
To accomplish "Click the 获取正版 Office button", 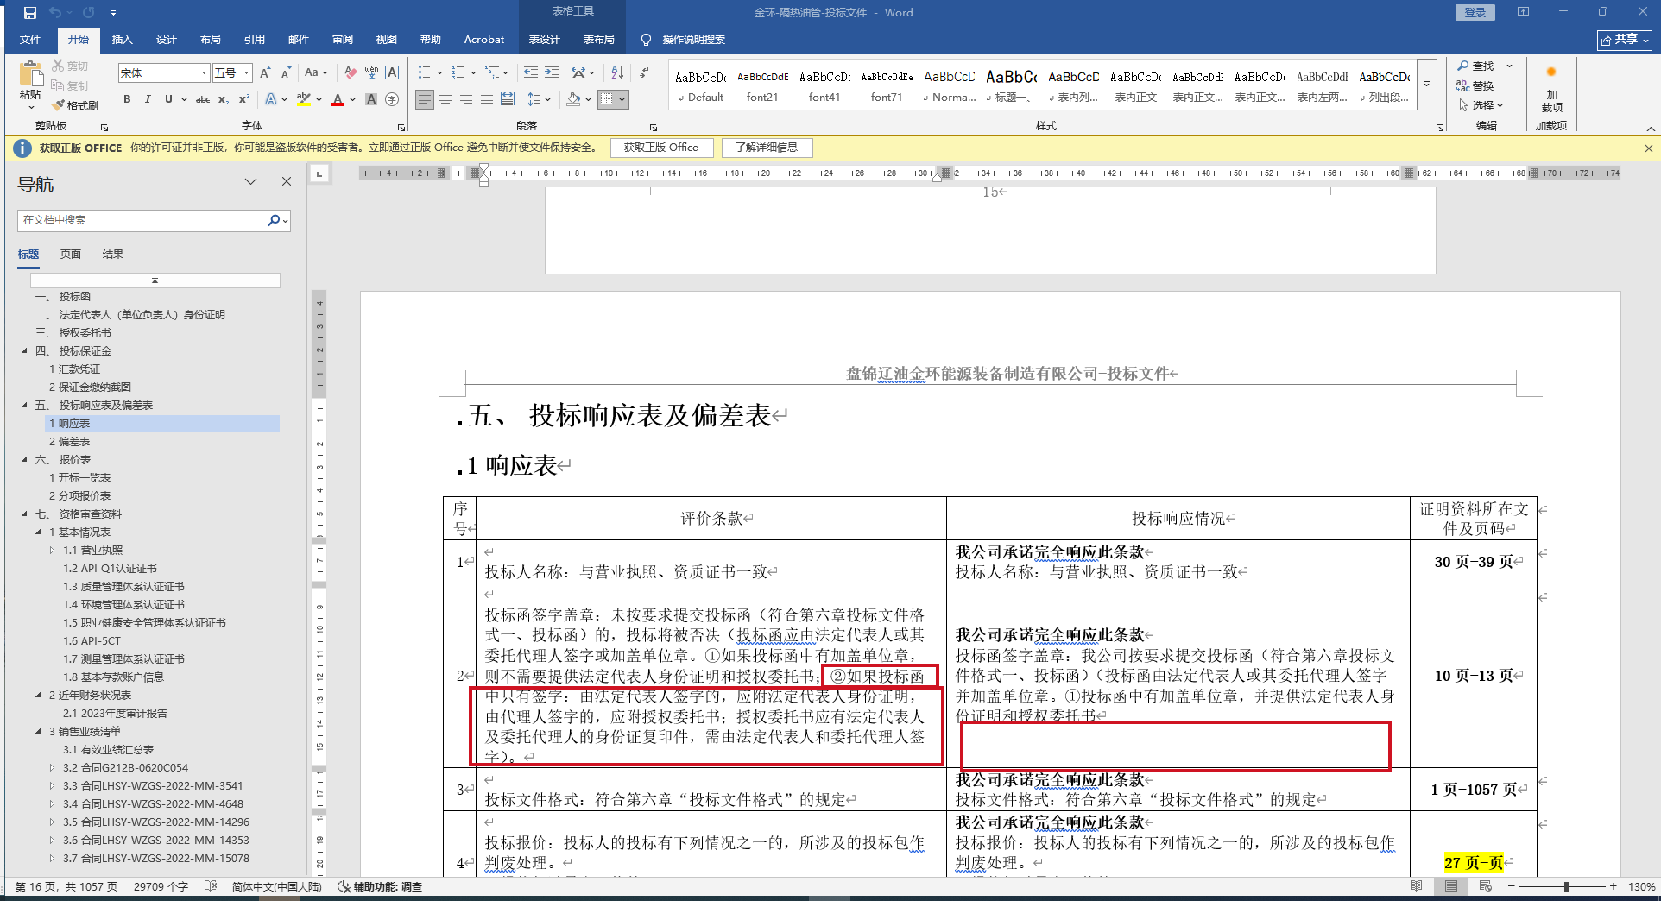I will point(661,148).
